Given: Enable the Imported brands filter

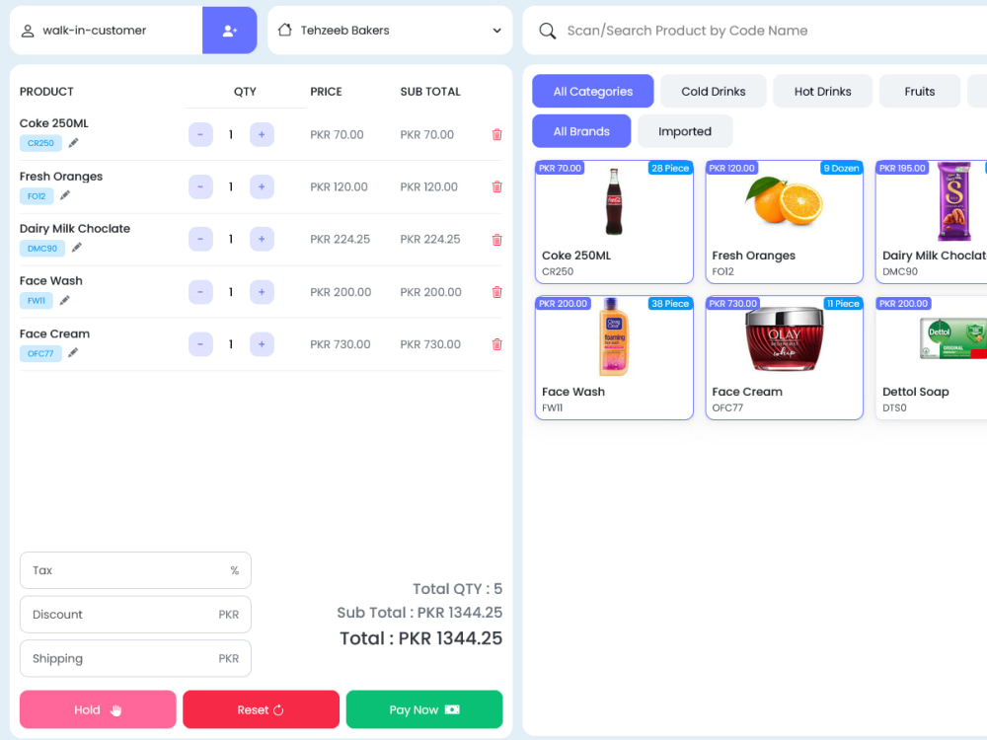Looking at the screenshot, I should click(685, 130).
